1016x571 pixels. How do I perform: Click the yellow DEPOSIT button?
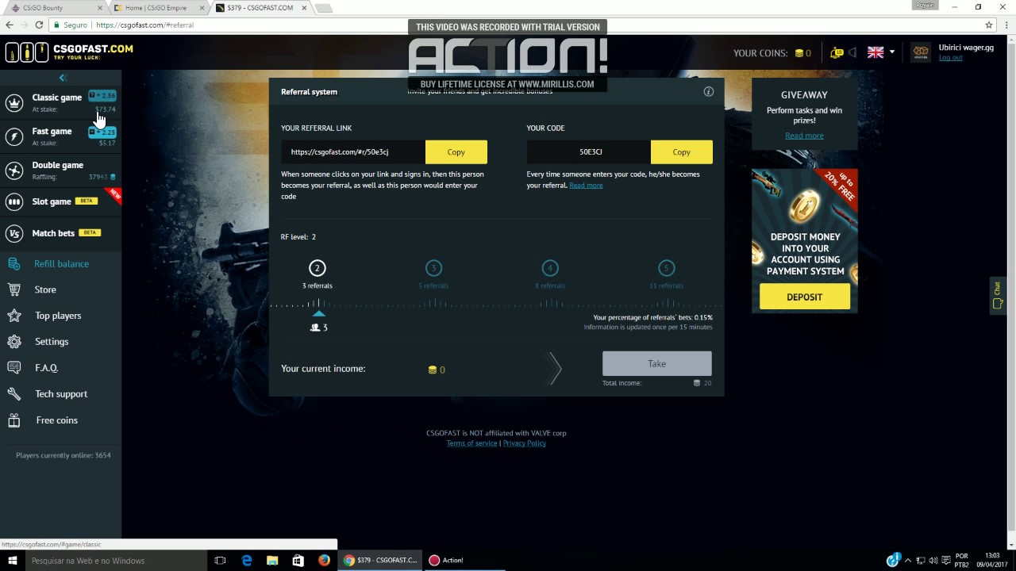[x=805, y=297]
